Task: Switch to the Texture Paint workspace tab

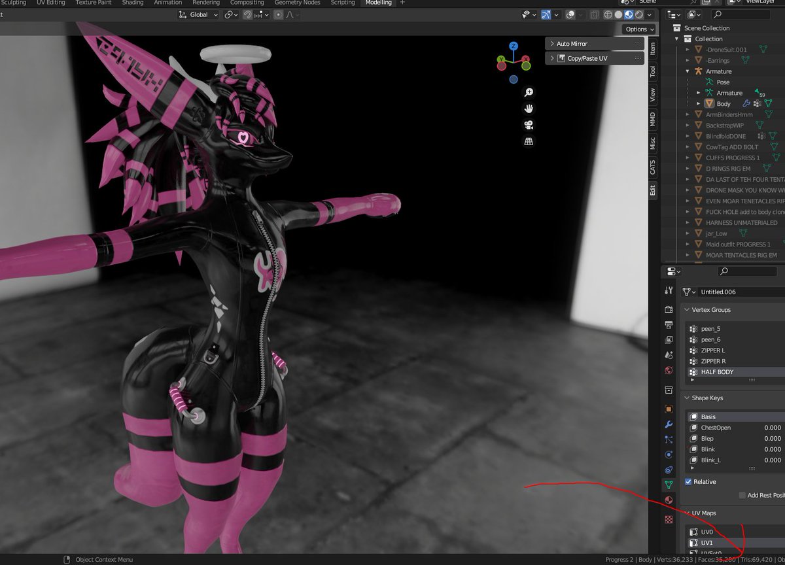Action: point(94,3)
